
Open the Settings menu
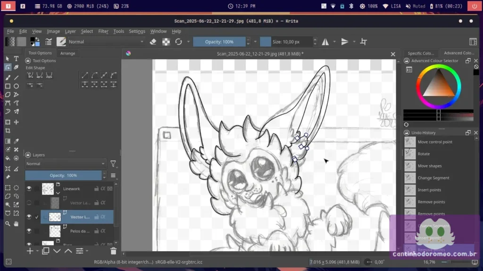click(137, 32)
